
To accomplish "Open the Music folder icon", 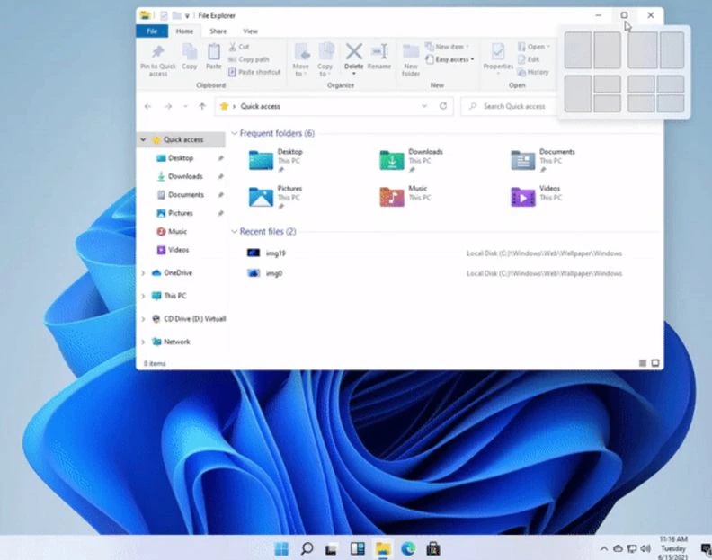I will pyautogui.click(x=392, y=196).
